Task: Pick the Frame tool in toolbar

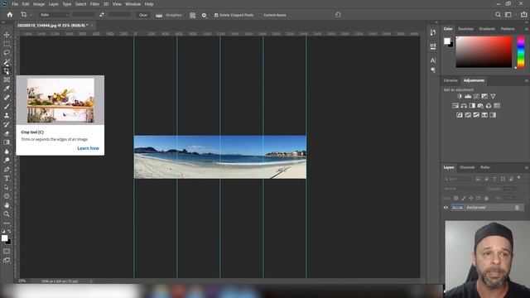Action: pos(7,79)
